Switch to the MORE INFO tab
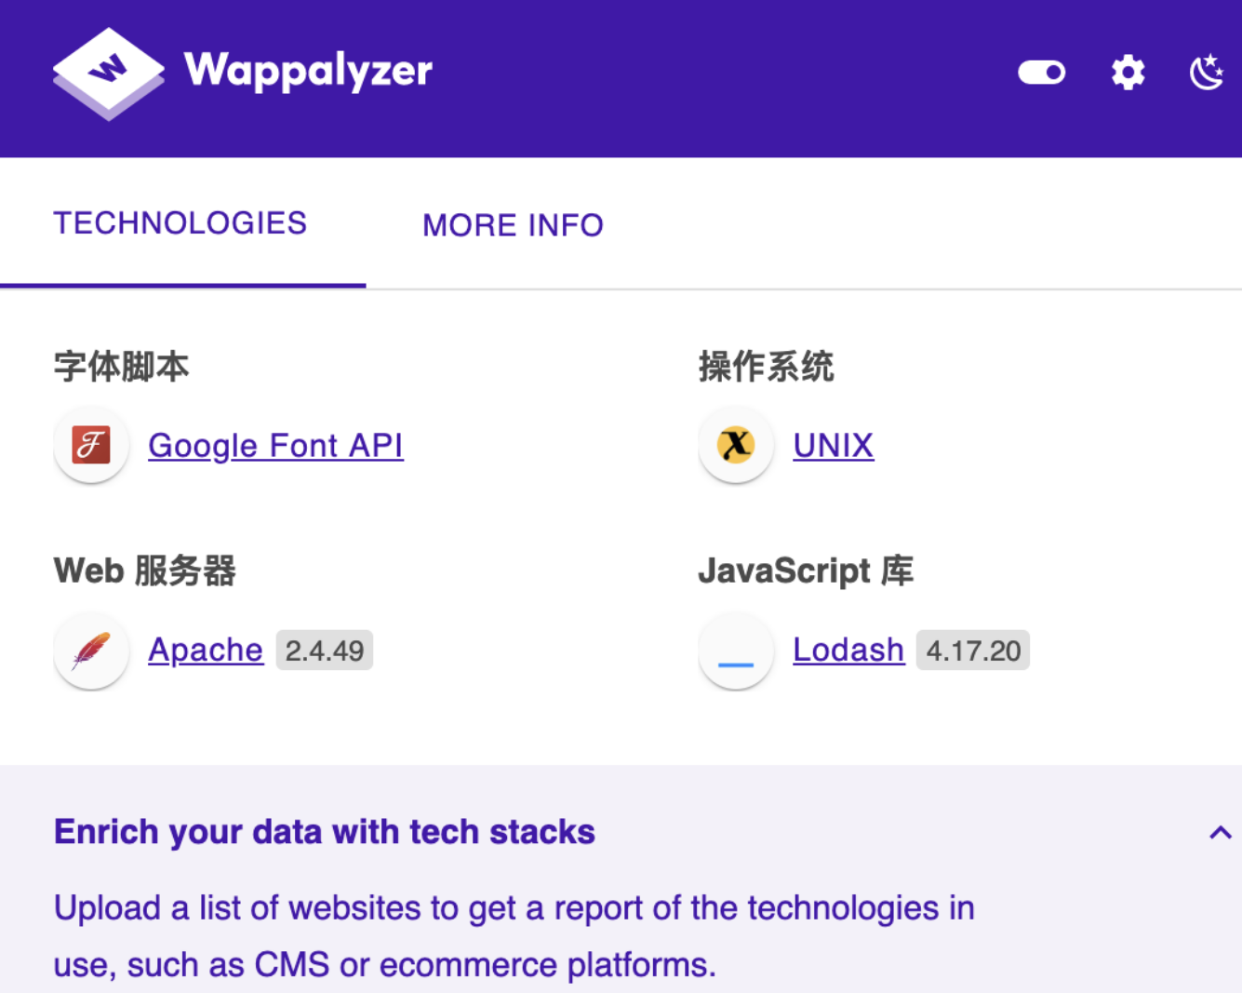 click(513, 225)
